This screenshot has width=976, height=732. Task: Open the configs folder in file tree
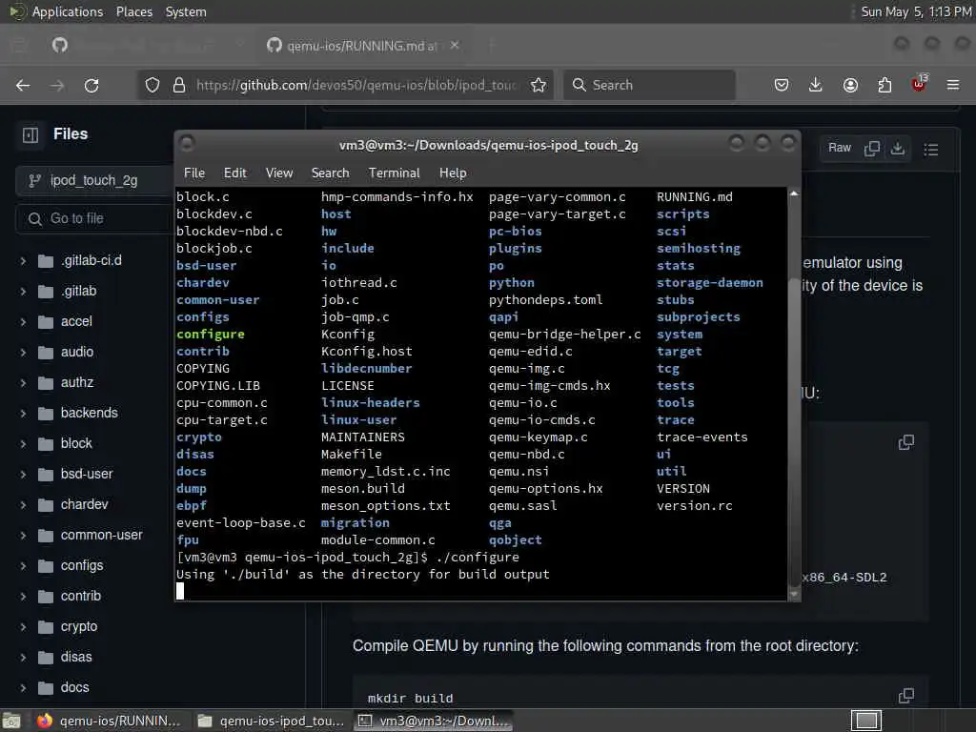pos(82,566)
